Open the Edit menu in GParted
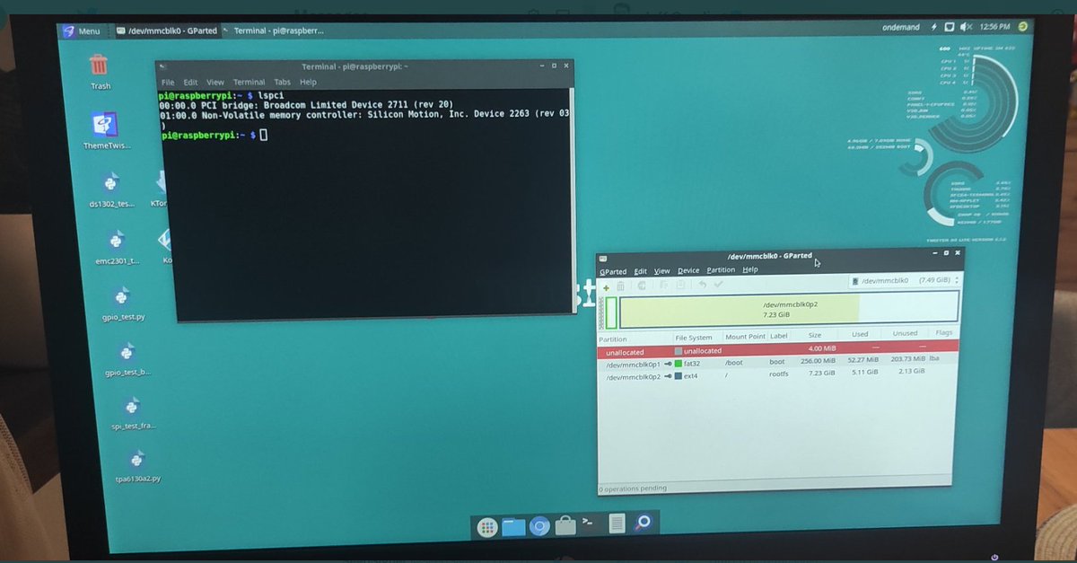 [x=640, y=271]
